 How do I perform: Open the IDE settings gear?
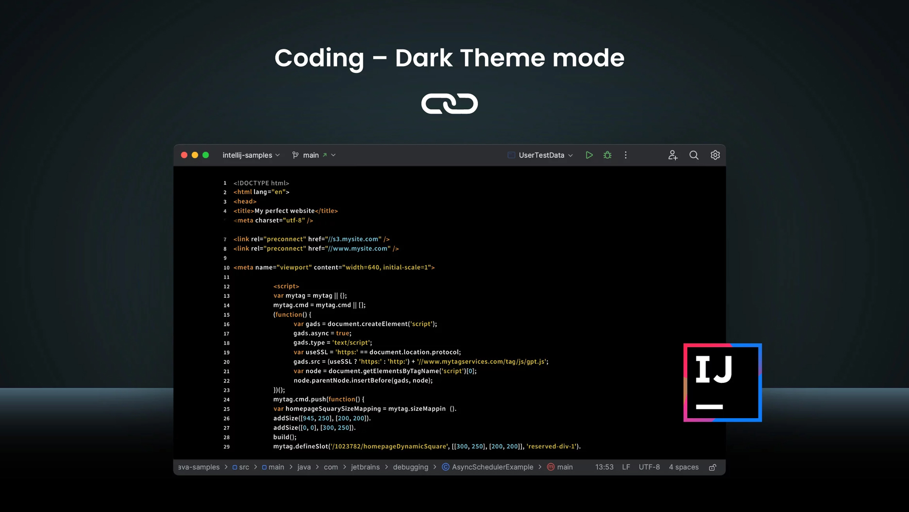[x=715, y=155]
